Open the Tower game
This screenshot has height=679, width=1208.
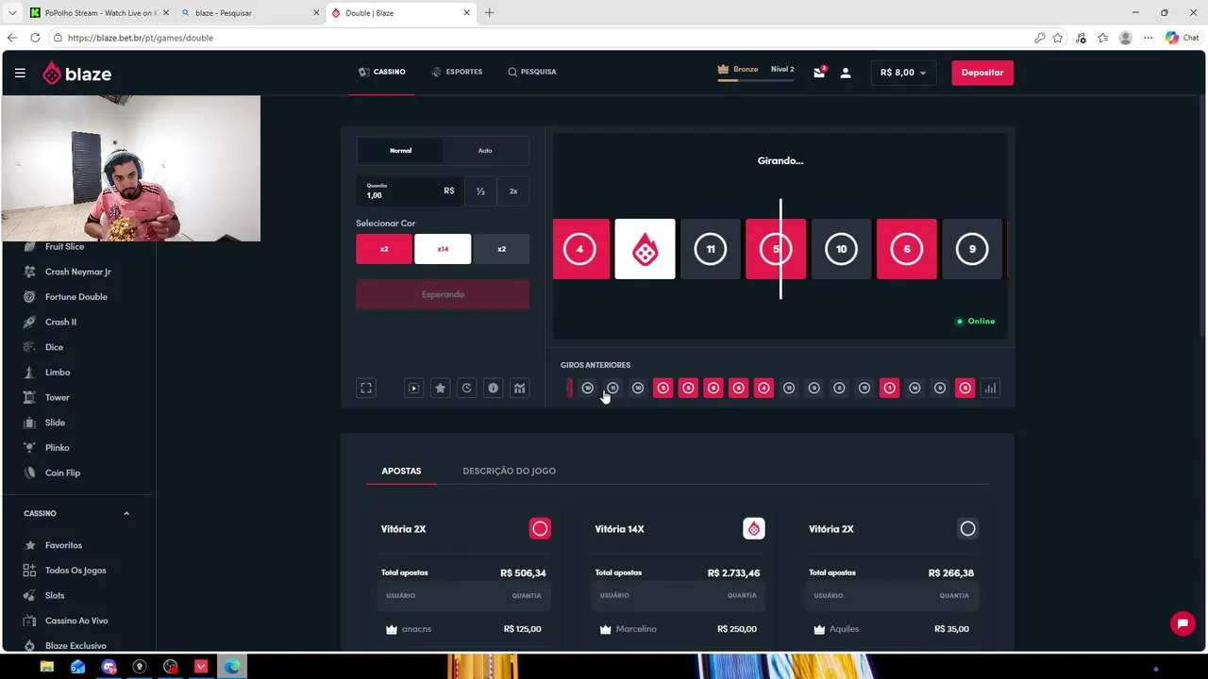click(x=57, y=397)
